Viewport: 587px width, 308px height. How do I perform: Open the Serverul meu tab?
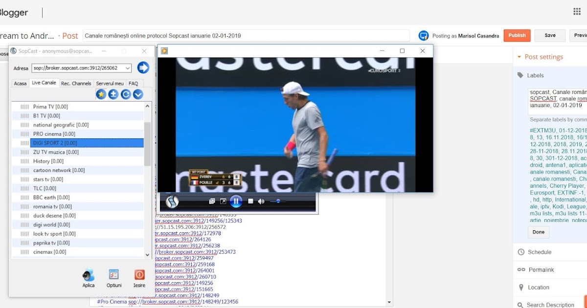[x=110, y=83]
